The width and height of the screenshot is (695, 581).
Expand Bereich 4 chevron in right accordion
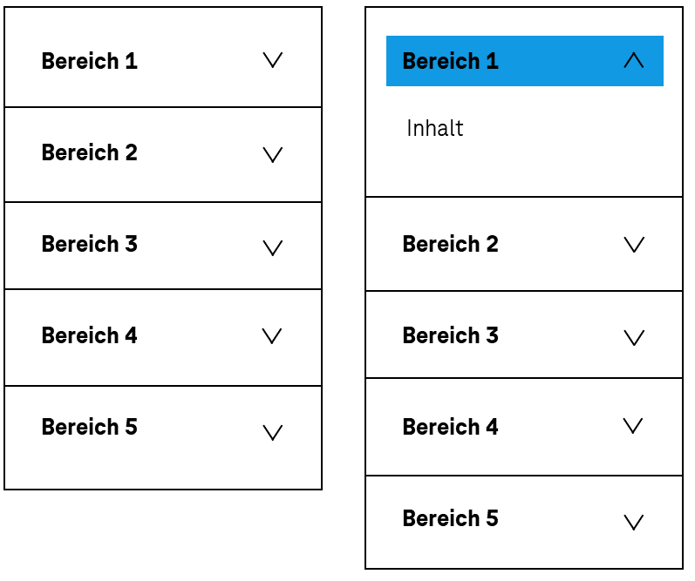click(634, 426)
